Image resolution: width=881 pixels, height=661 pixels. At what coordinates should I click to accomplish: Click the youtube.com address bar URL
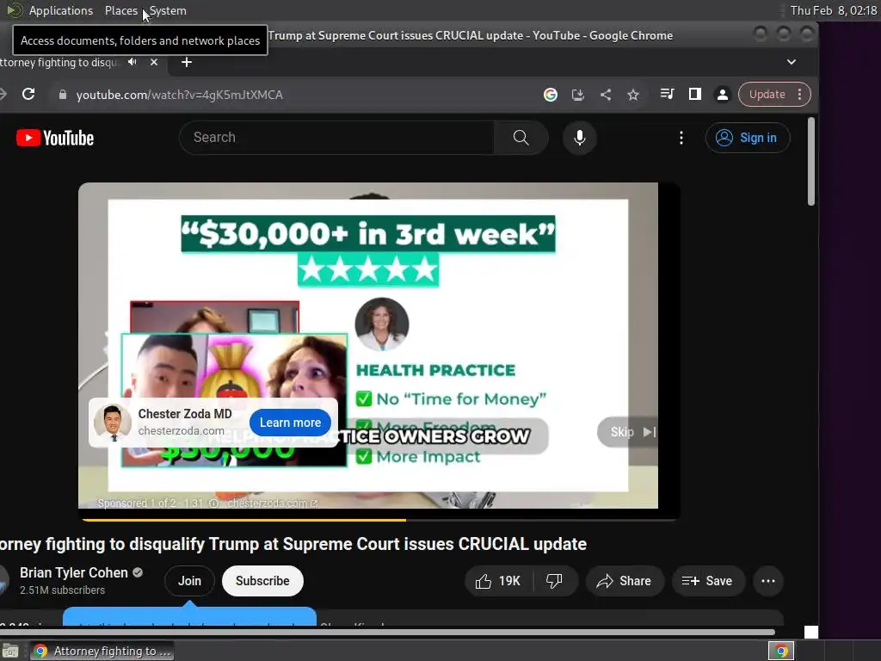tap(179, 95)
